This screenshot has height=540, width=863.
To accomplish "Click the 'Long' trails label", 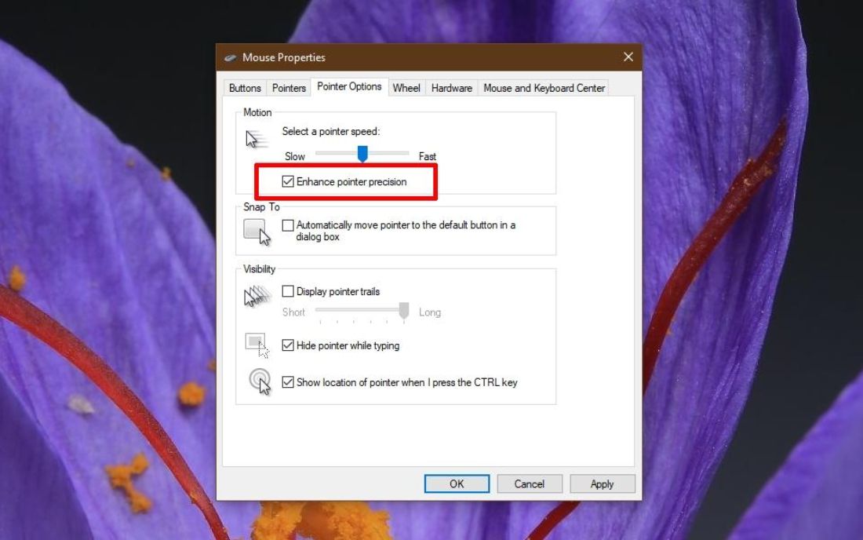I will click(x=430, y=312).
